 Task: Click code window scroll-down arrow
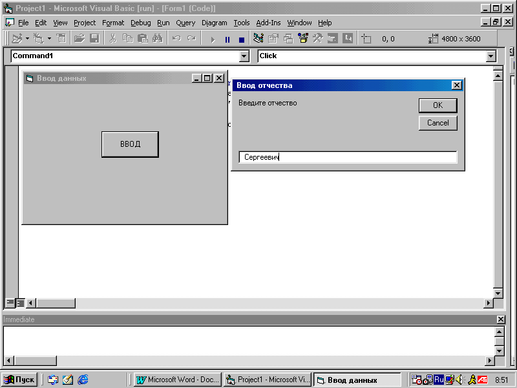[x=498, y=293]
